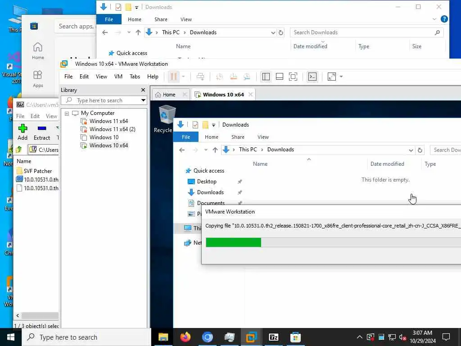
Task: Click the help icon in host Downloads window
Action: click(444, 19)
